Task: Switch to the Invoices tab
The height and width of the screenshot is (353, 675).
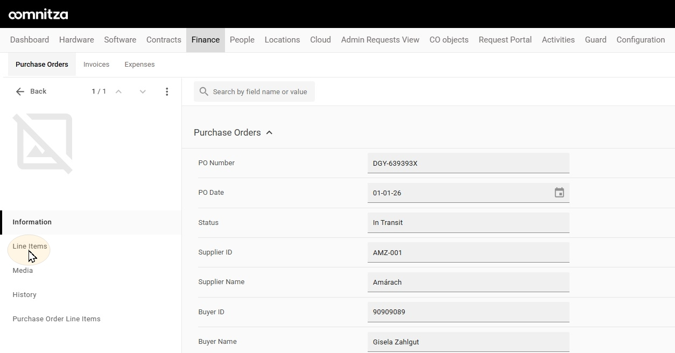Action: click(96, 65)
